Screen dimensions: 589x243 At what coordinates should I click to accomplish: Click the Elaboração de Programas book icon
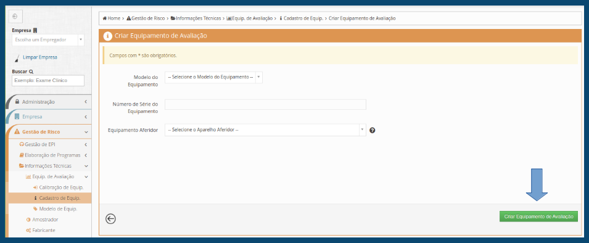point(22,155)
